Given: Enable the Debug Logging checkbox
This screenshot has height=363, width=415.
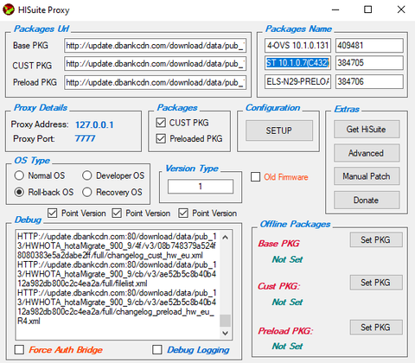Looking at the screenshot, I should [157, 350].
